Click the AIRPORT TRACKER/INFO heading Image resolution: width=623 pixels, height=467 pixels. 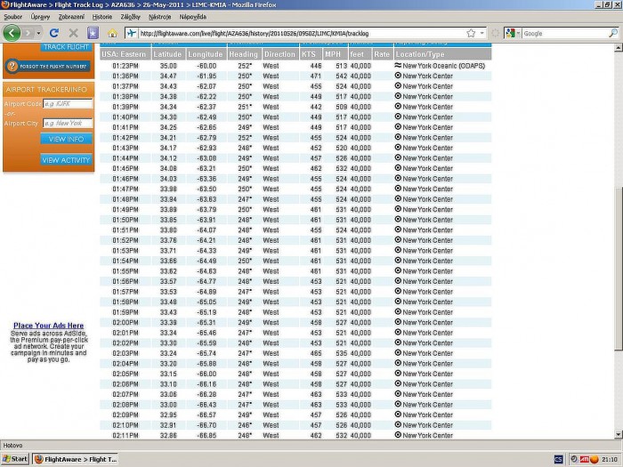coord(46,90)
